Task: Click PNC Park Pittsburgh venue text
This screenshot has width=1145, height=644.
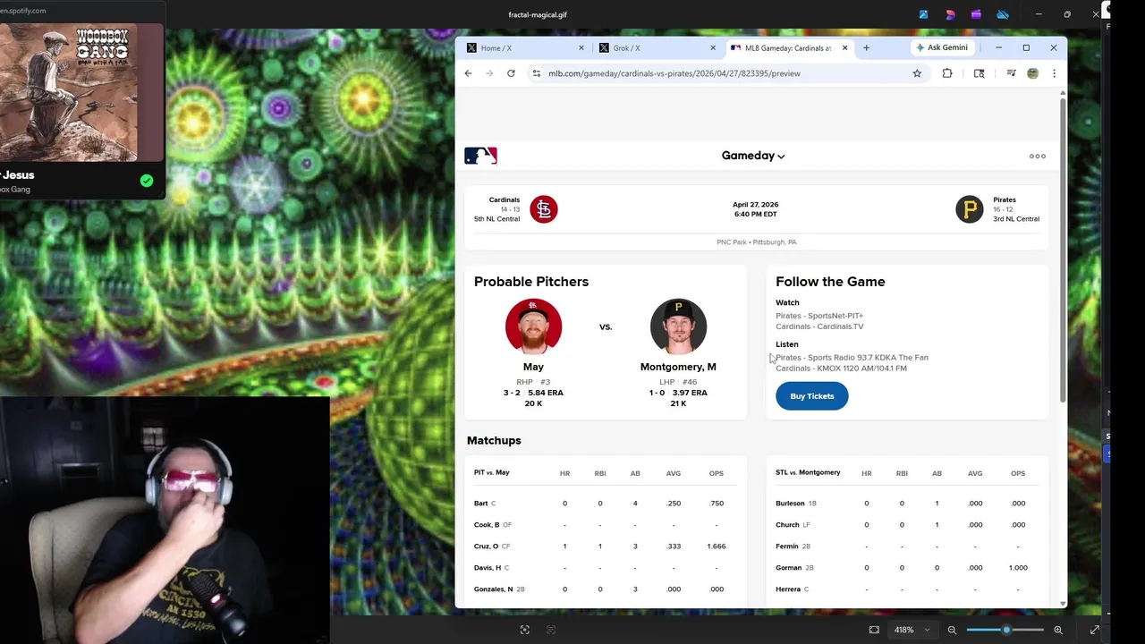Action: tap(756, 242)
